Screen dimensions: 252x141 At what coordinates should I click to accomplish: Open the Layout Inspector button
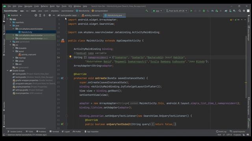click(237, 132)
